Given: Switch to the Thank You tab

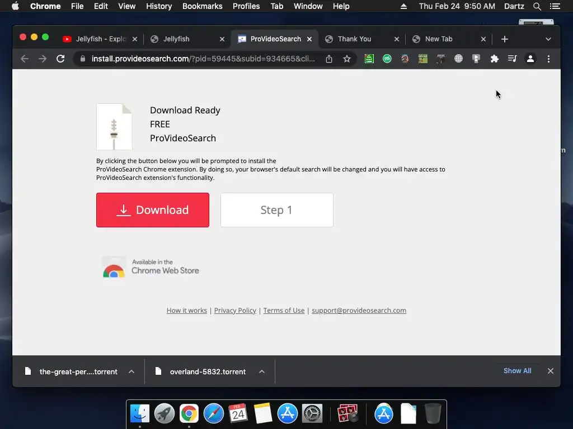Looking at the screenshot, I should click(x=358, y=39).
